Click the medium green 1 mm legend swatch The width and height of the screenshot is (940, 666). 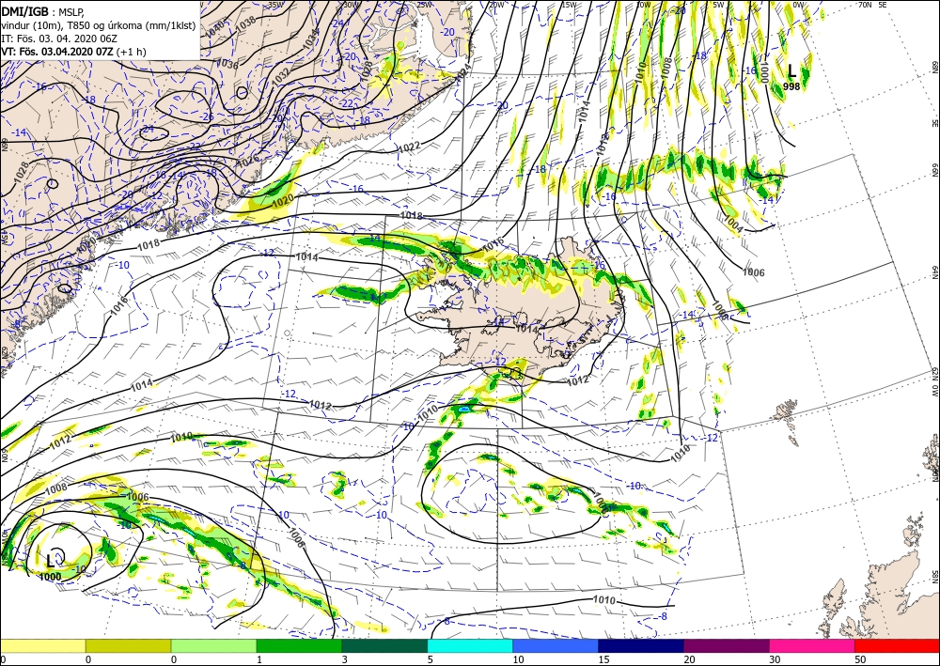(299, 645)
